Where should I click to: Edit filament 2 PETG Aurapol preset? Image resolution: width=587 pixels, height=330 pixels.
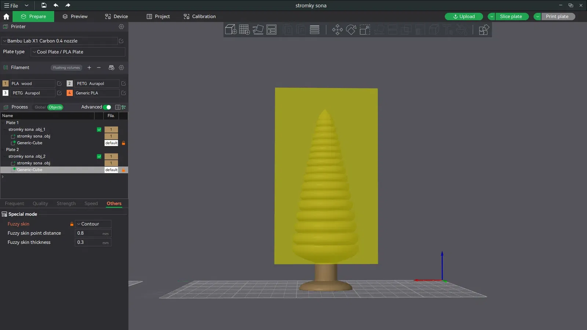124,84
